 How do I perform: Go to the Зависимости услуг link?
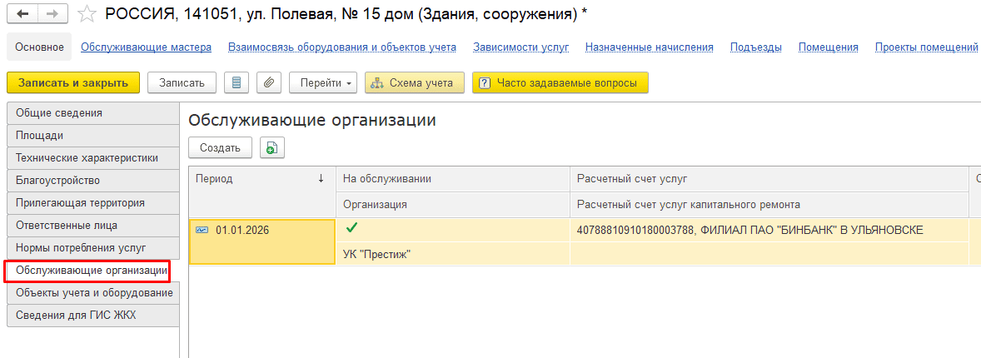click(x=520, y=47)
